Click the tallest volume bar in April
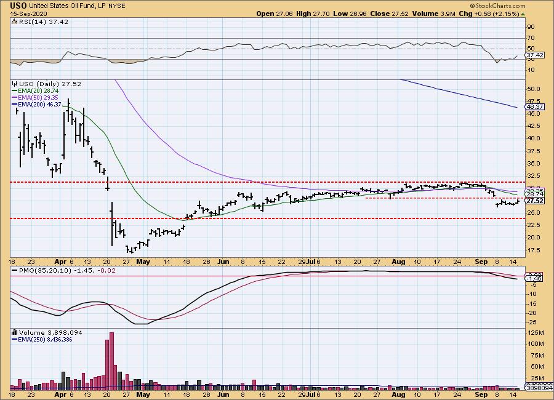Screen dimensions: 554x400 coord(111,361)
